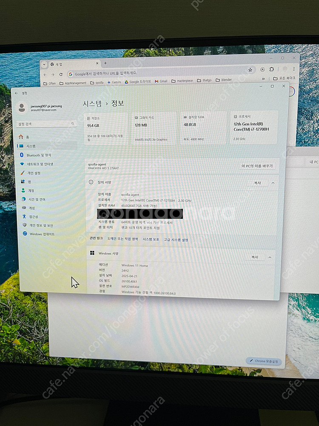
Task: Copy device specs with 복사 button
Action: point(257,183)
